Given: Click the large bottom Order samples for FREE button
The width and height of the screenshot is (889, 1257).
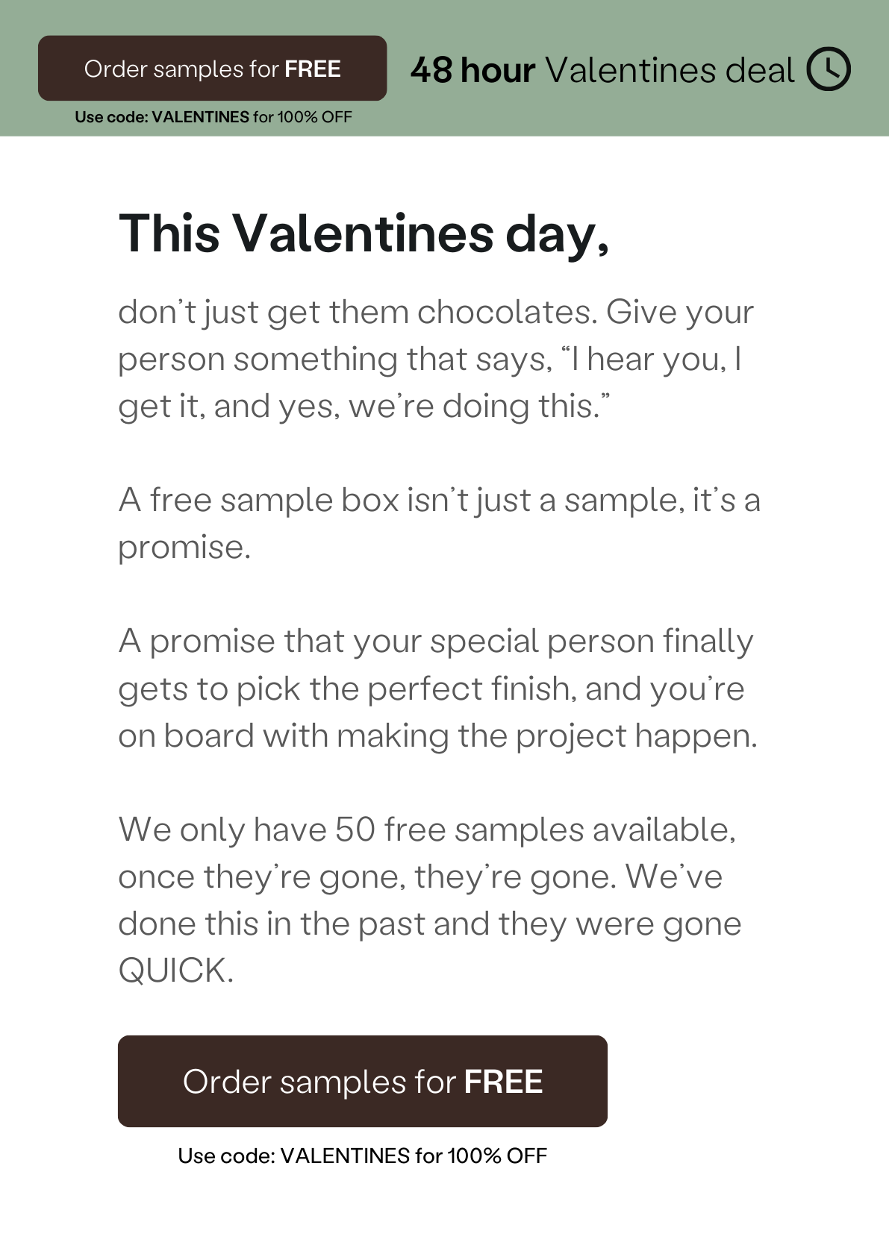Looking at the screenshot, I should coord(363,1081).
